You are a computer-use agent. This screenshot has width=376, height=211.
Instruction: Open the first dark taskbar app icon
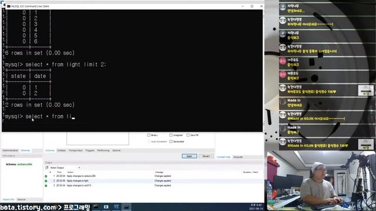click(96, 207)
